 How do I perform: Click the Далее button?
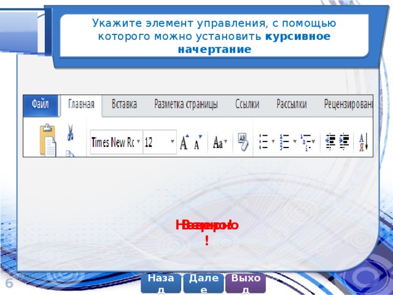pos(203,283)
